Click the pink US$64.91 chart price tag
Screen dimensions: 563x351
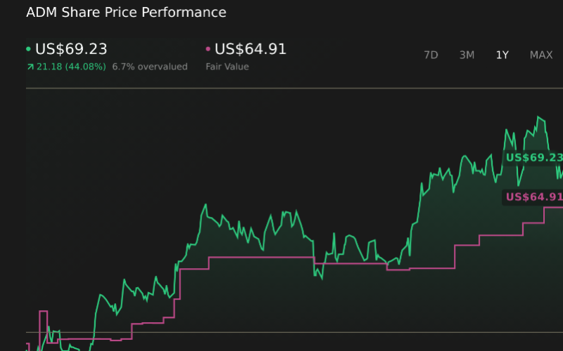point(534,197)
